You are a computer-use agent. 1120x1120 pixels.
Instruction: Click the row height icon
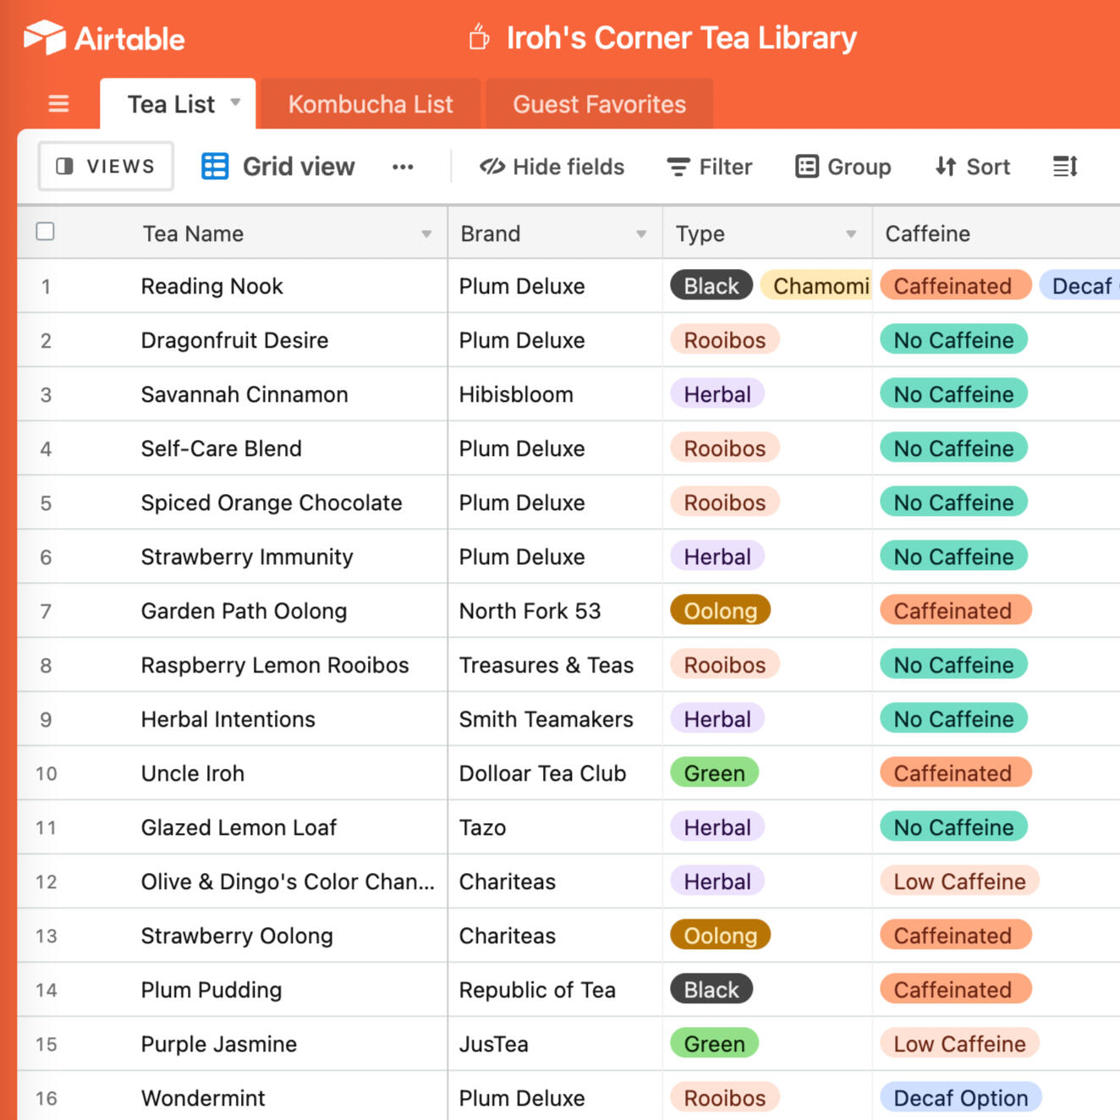tap(1065, 167)
